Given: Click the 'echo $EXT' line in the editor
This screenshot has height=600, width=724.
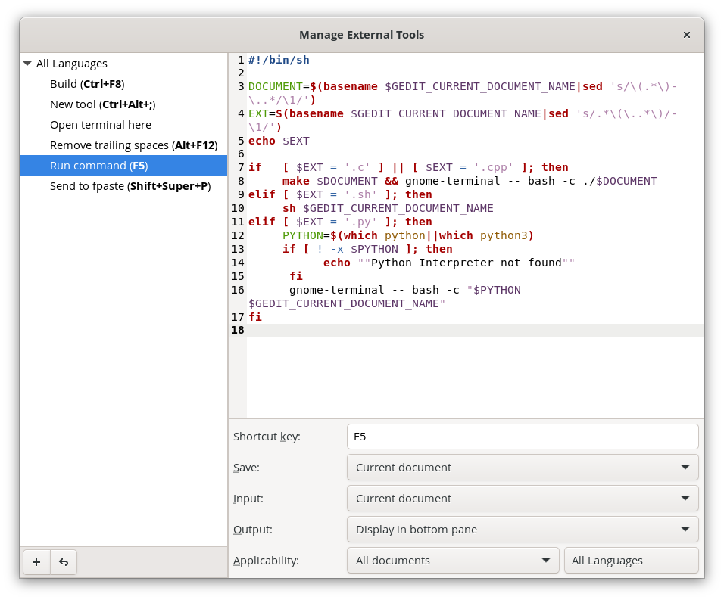Looking at the screenshot, I should (x=279, y=141).
